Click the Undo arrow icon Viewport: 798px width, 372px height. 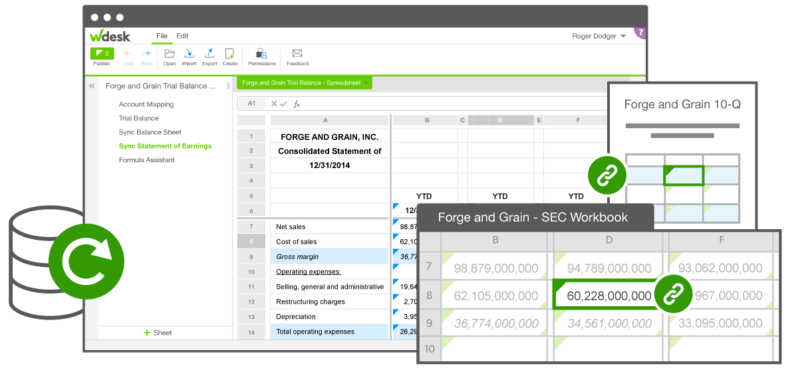128,53
